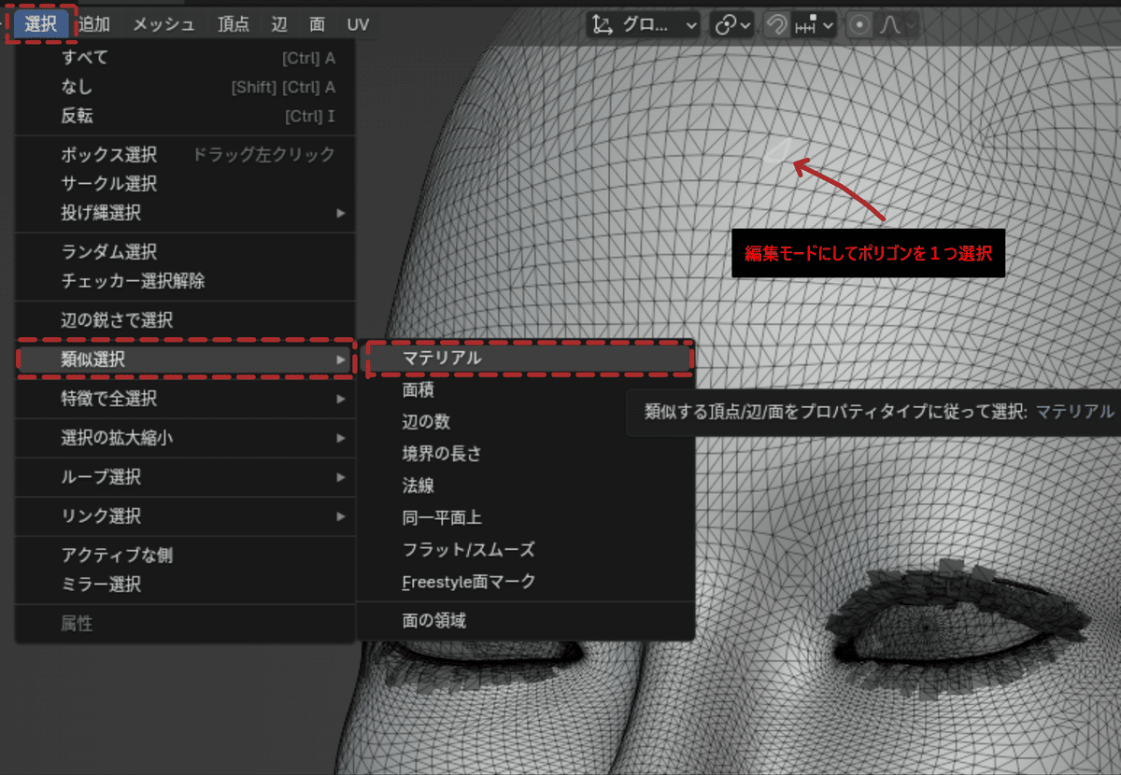
Task: Choose 辺の鋭さで選択
Action: point(185,320)
